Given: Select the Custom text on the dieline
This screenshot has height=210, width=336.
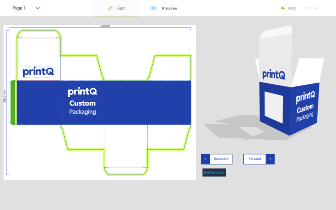Looking at the screenshot, I should 83,103.
